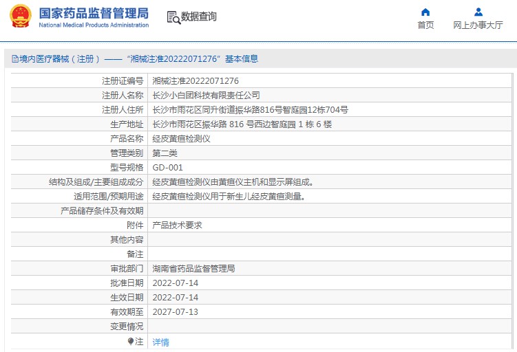Click 国家药品监督管理局 site title
This screenshot has width=517, height=352.
tap(94, 14)
